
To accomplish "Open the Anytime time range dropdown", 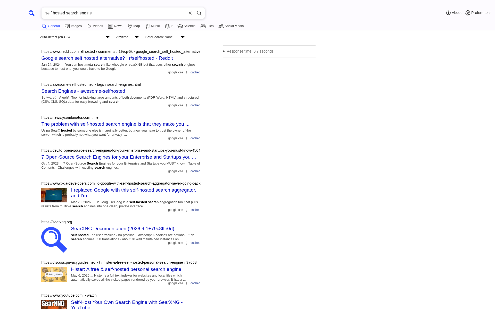I will coord(127,37).
